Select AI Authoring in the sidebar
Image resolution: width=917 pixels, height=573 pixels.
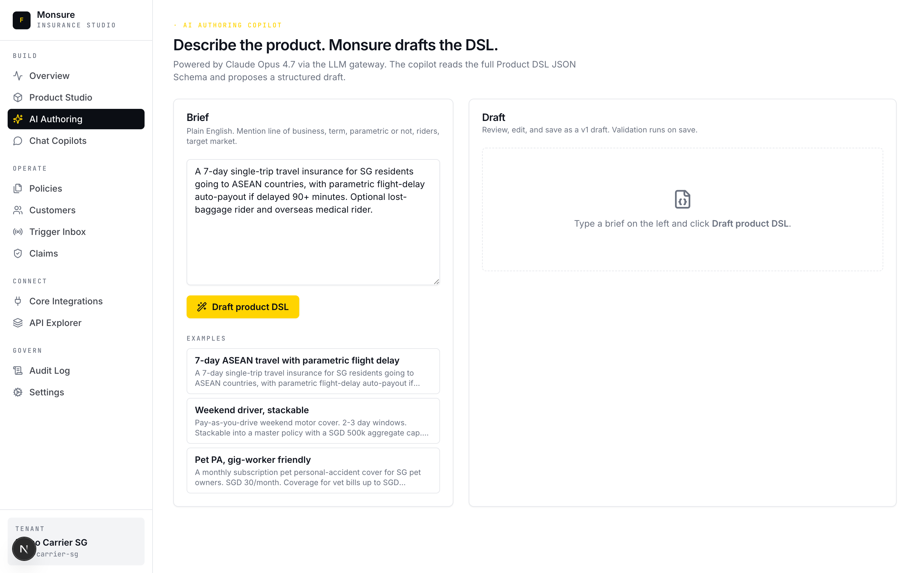click(56, 119)
